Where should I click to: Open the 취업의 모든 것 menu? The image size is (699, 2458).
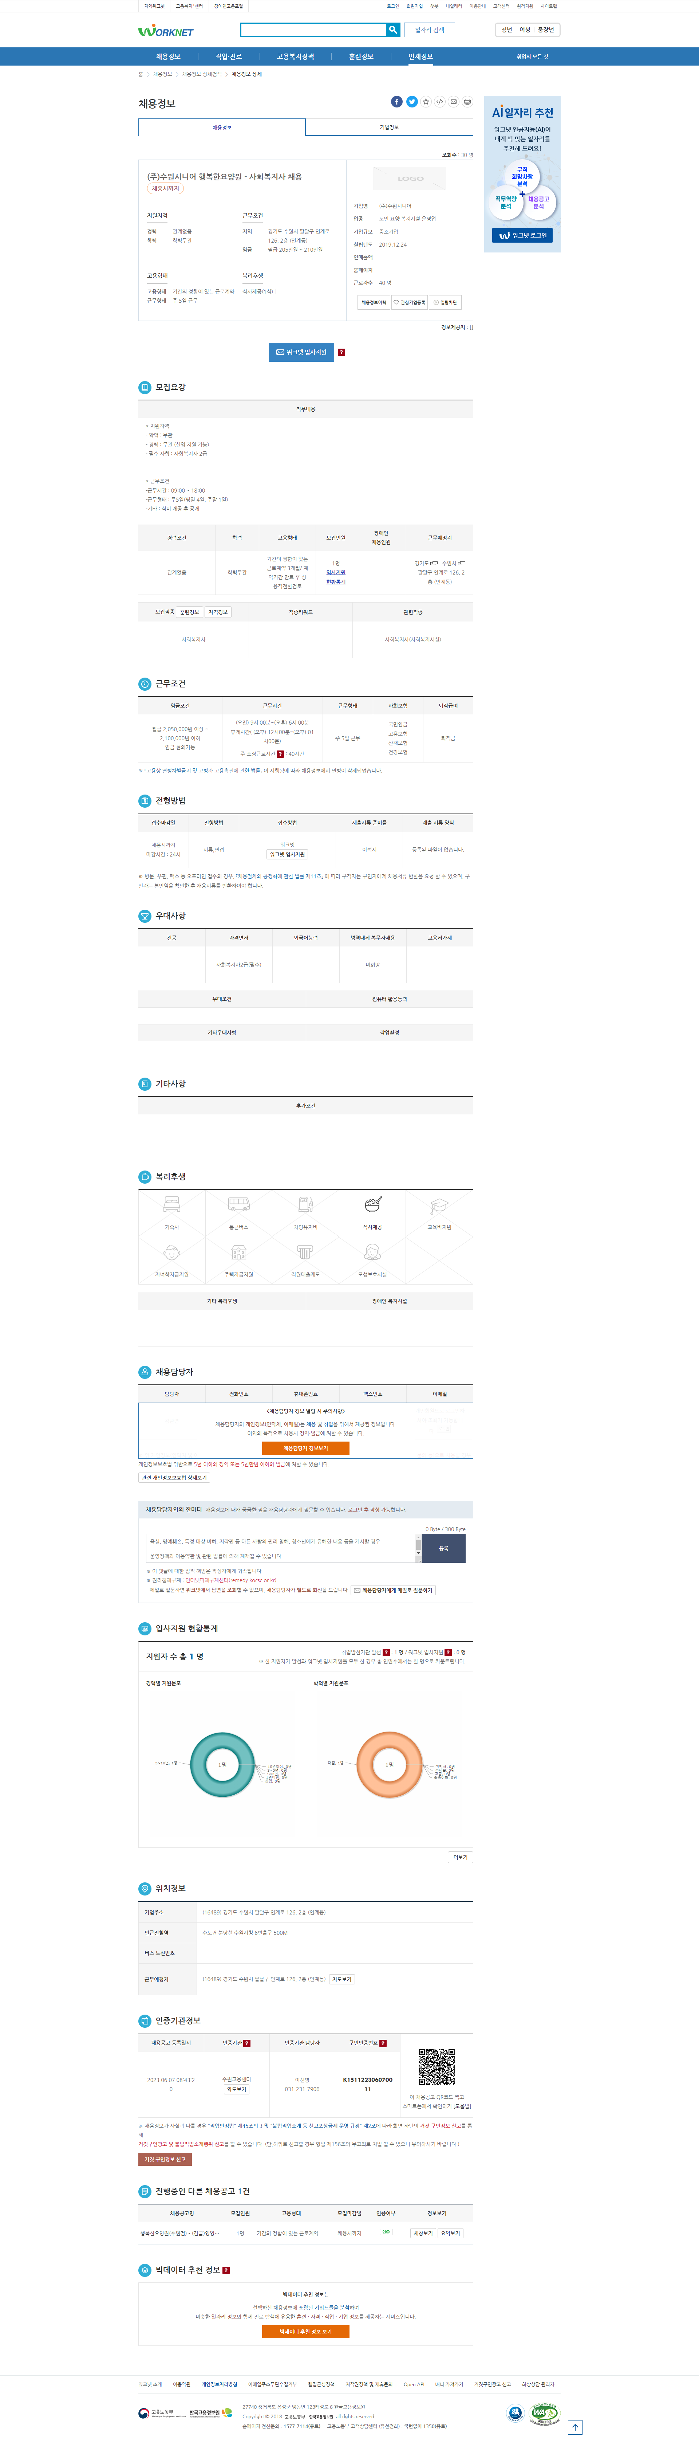(x=532, y=56)
